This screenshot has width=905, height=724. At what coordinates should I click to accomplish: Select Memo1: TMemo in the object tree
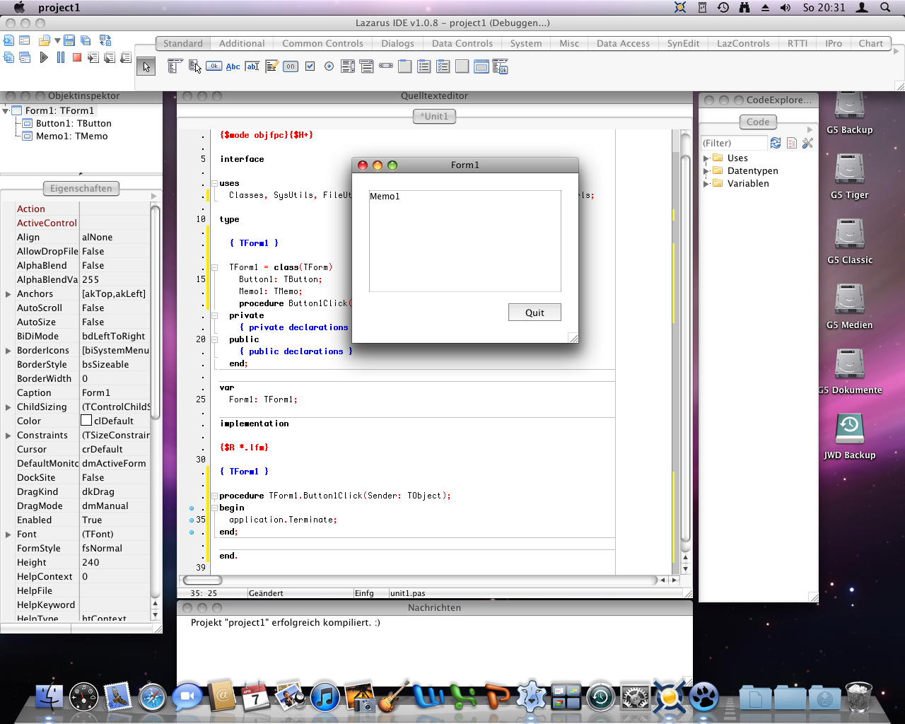pos(71,136)
